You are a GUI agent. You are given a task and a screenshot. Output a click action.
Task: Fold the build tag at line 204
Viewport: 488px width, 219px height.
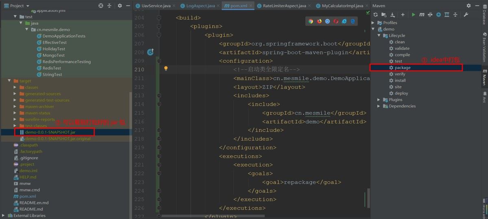[x=159, y=18]
